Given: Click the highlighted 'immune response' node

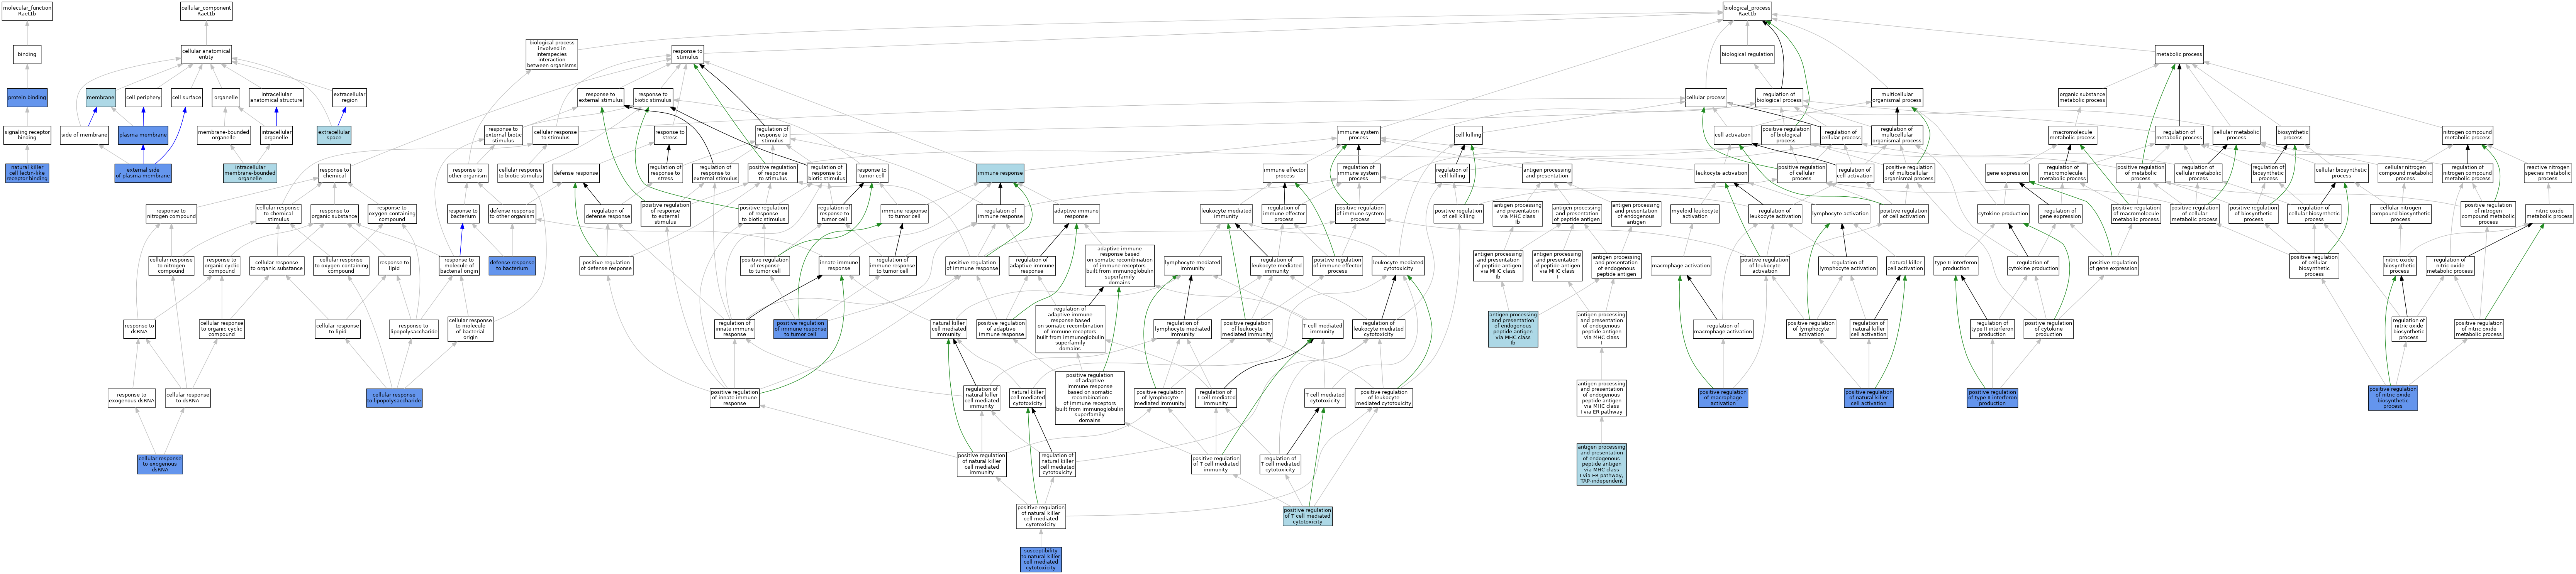Looking at the screenshot, I should pos(1000,173).
